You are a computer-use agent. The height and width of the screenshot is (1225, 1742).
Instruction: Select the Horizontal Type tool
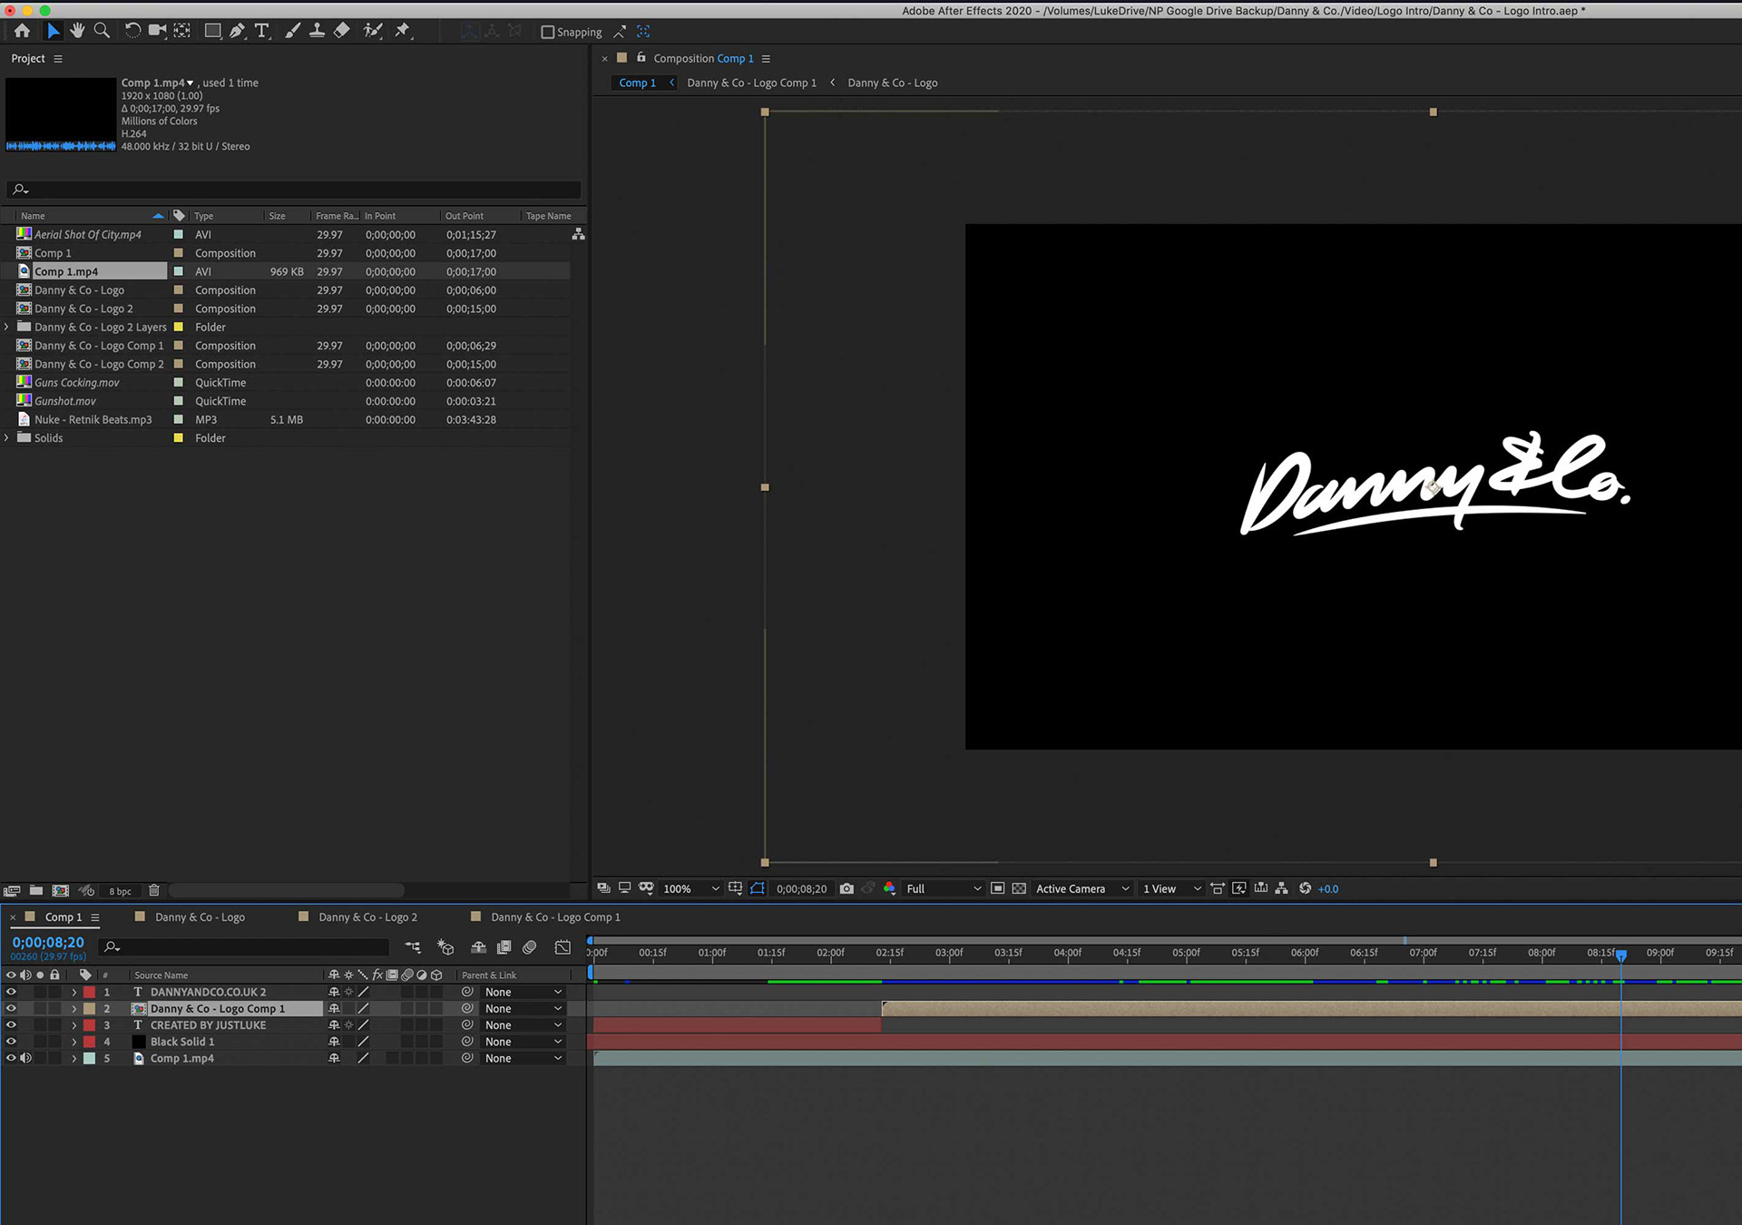pos(262,31)
